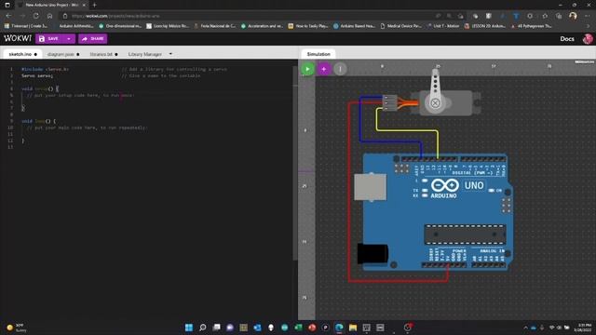The image size is (596, 335).
Task: Open the Acceleration bookmark
Action: [262, 26]
